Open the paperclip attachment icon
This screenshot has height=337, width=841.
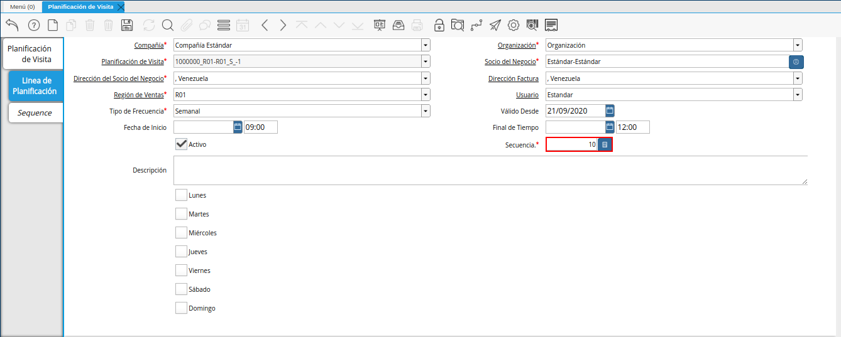[x=186, y=25]
